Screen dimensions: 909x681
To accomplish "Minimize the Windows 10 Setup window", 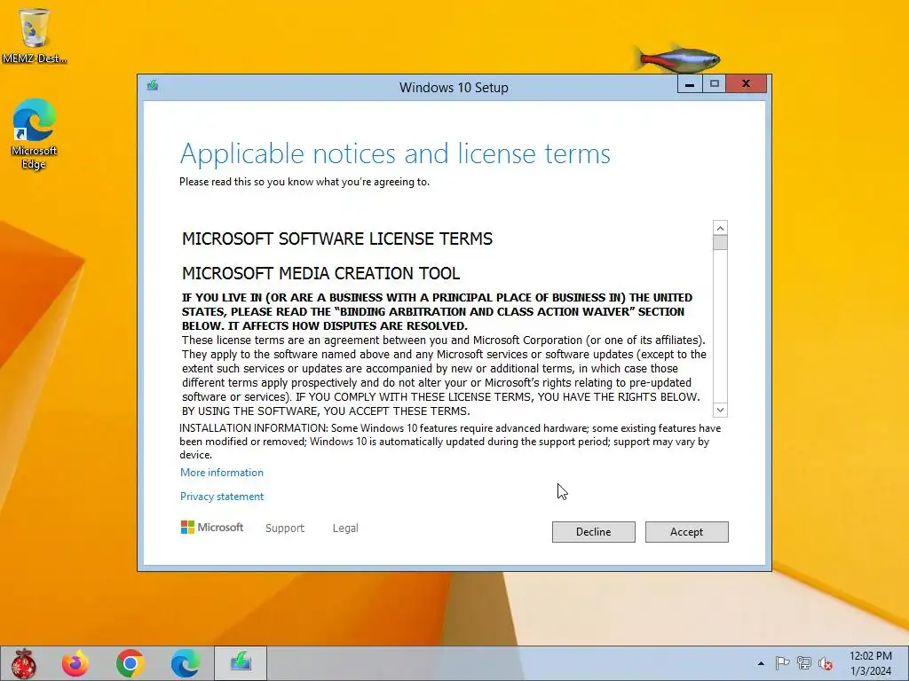I will pyautogui.click(x=689, y=84).
